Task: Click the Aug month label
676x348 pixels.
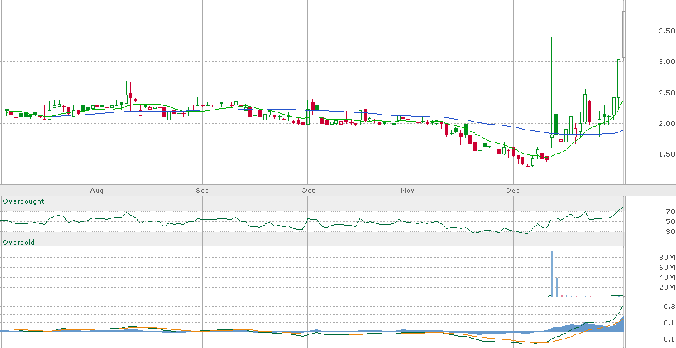Action: (97, 191)
